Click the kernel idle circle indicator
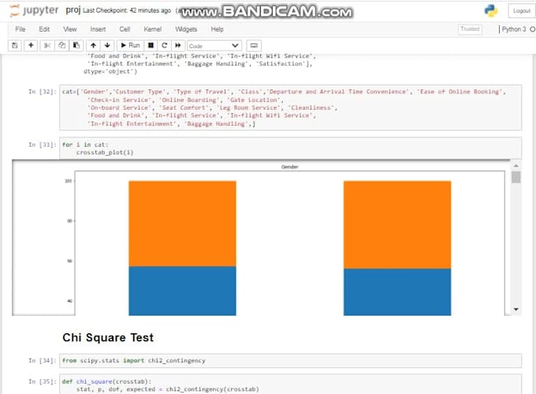This screenshot has width=536, height=394. (x=532, y=29)
